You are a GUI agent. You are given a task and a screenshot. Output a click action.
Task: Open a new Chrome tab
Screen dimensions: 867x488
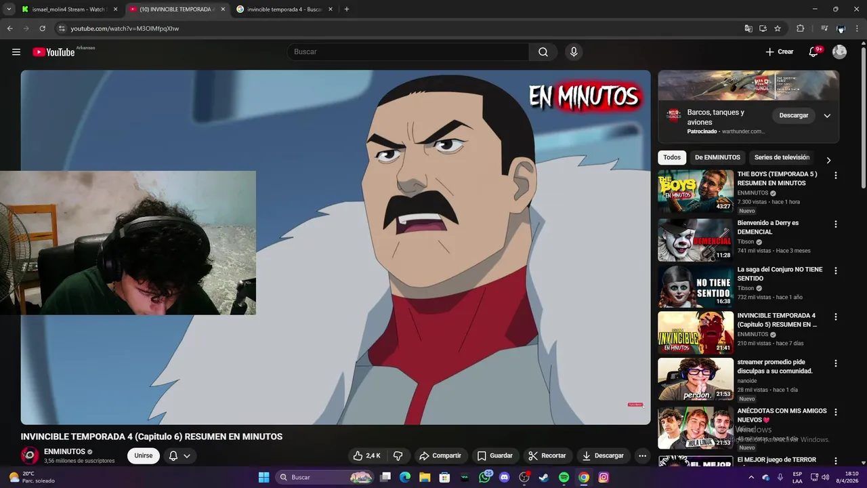(x=347, y=9)
